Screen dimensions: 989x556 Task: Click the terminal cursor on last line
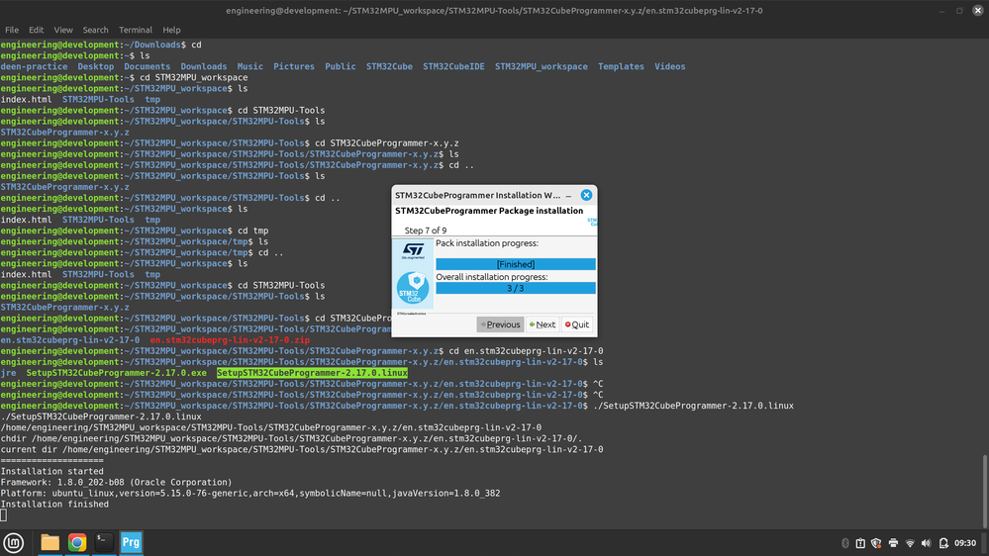(x=4, y=515)
